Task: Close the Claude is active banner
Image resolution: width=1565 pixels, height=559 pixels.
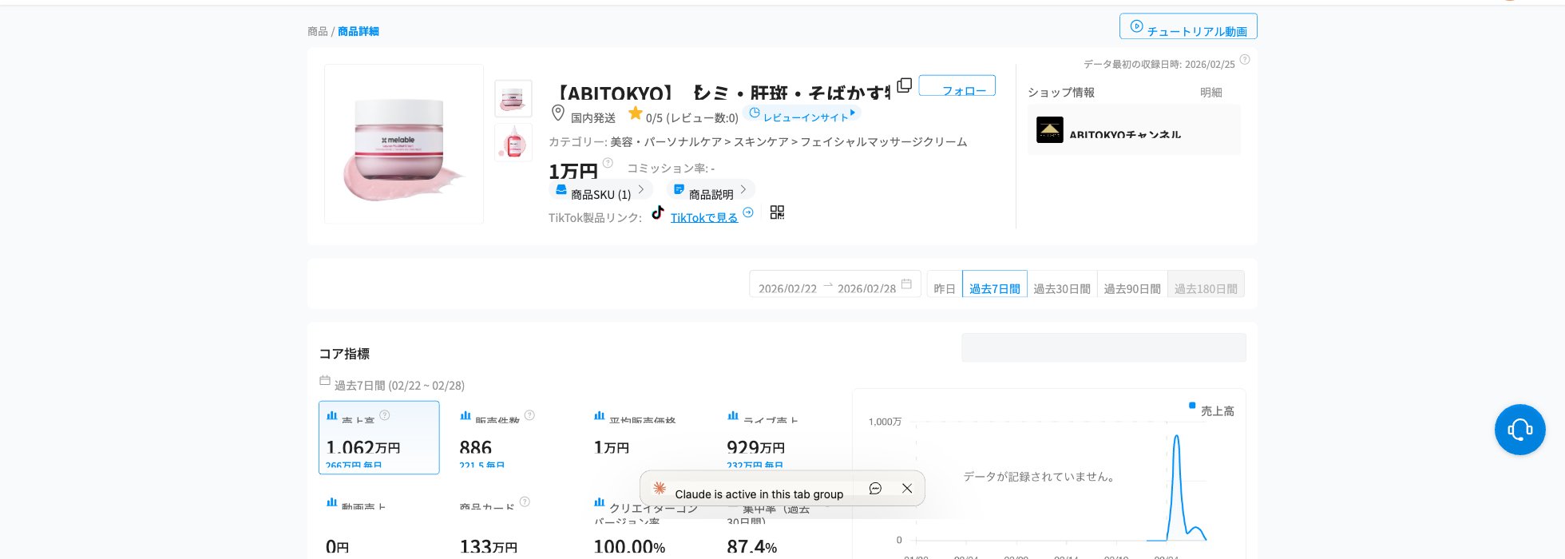Action: click(907, 488)
